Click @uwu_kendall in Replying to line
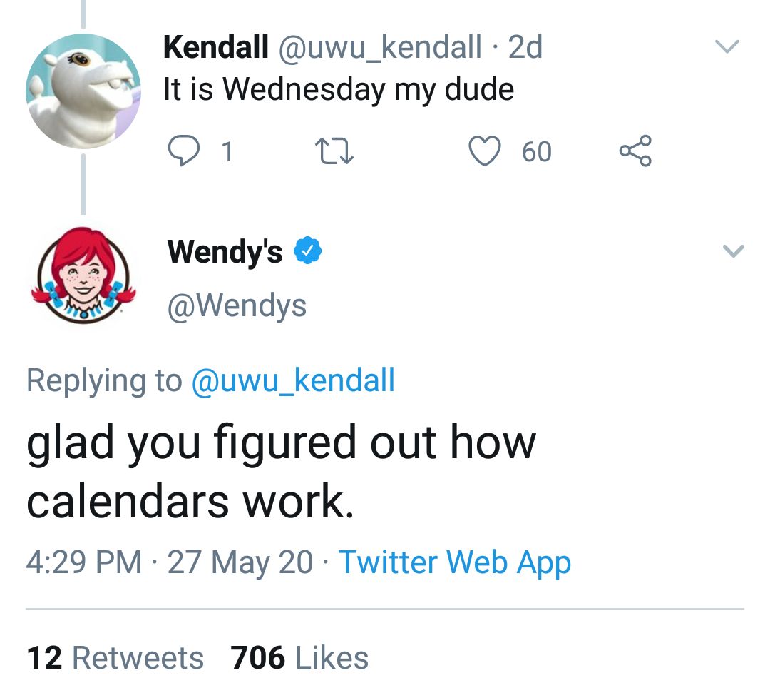The height and width of the screenshot is (698, 770). click(293, 380)
